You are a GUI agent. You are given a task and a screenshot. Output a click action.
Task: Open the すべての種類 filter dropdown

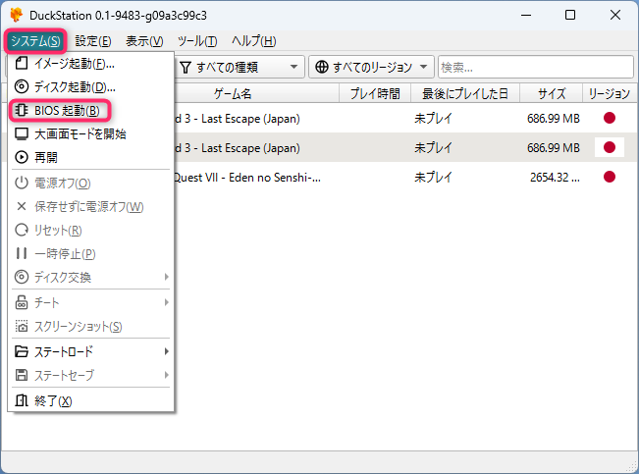point(240,67)
